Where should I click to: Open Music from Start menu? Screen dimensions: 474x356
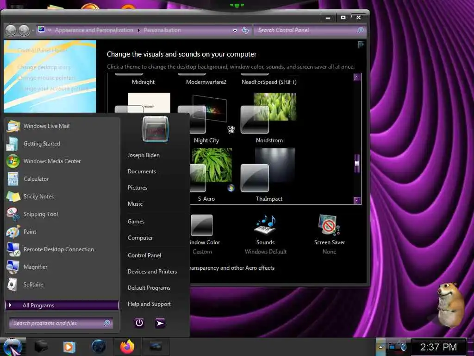135,204
